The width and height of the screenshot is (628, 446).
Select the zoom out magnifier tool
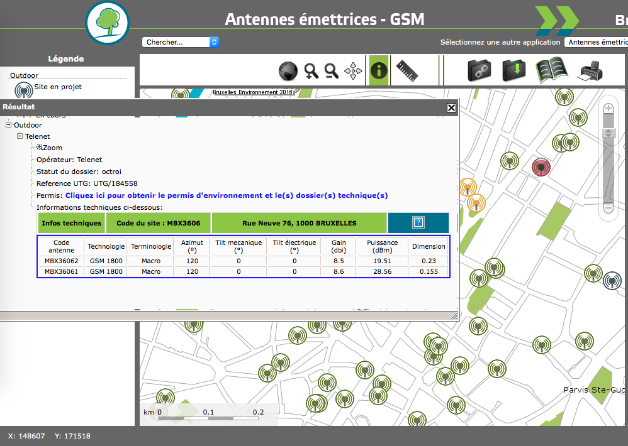click(x=332, y=71)
